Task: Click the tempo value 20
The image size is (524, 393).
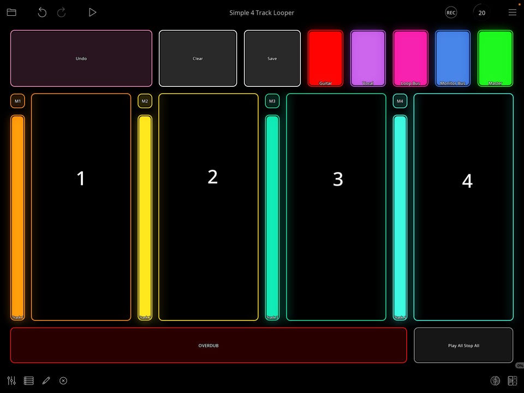Action: point(481,13)
